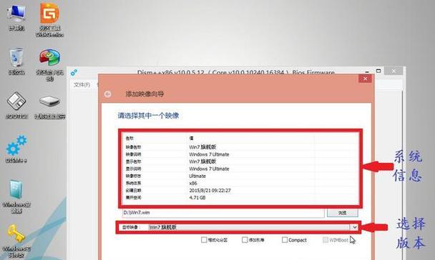
Task: Select the 4.71 GB size row
Action: (x=240, y=198)
